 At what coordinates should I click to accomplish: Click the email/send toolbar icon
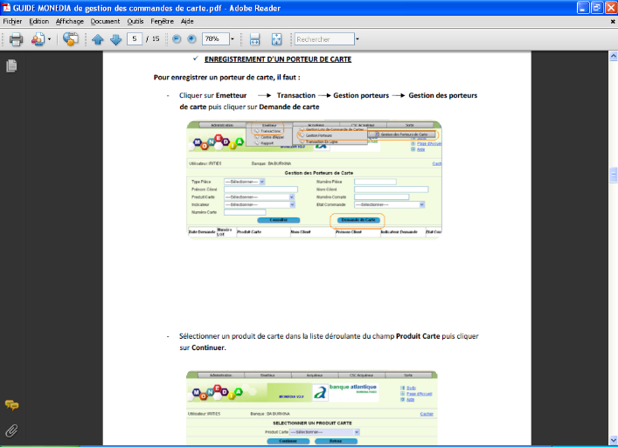[x=71, y=39]
